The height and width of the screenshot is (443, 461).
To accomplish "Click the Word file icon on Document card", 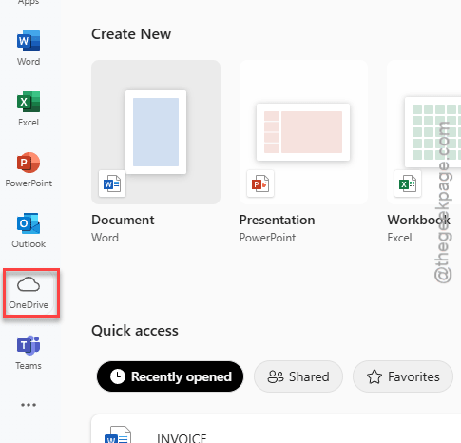I will 112,183.
